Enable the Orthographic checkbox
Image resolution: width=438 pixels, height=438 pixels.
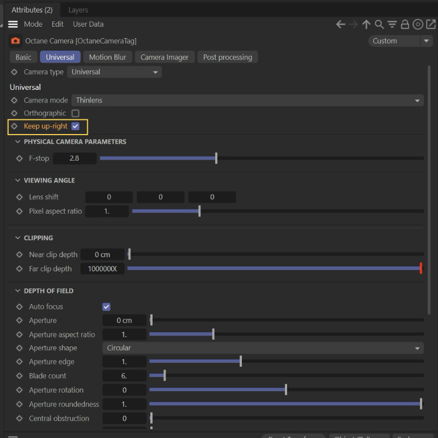(76, 113)
